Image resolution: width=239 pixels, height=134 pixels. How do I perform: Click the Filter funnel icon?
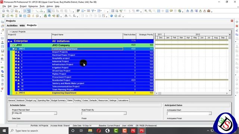(93, 11)
